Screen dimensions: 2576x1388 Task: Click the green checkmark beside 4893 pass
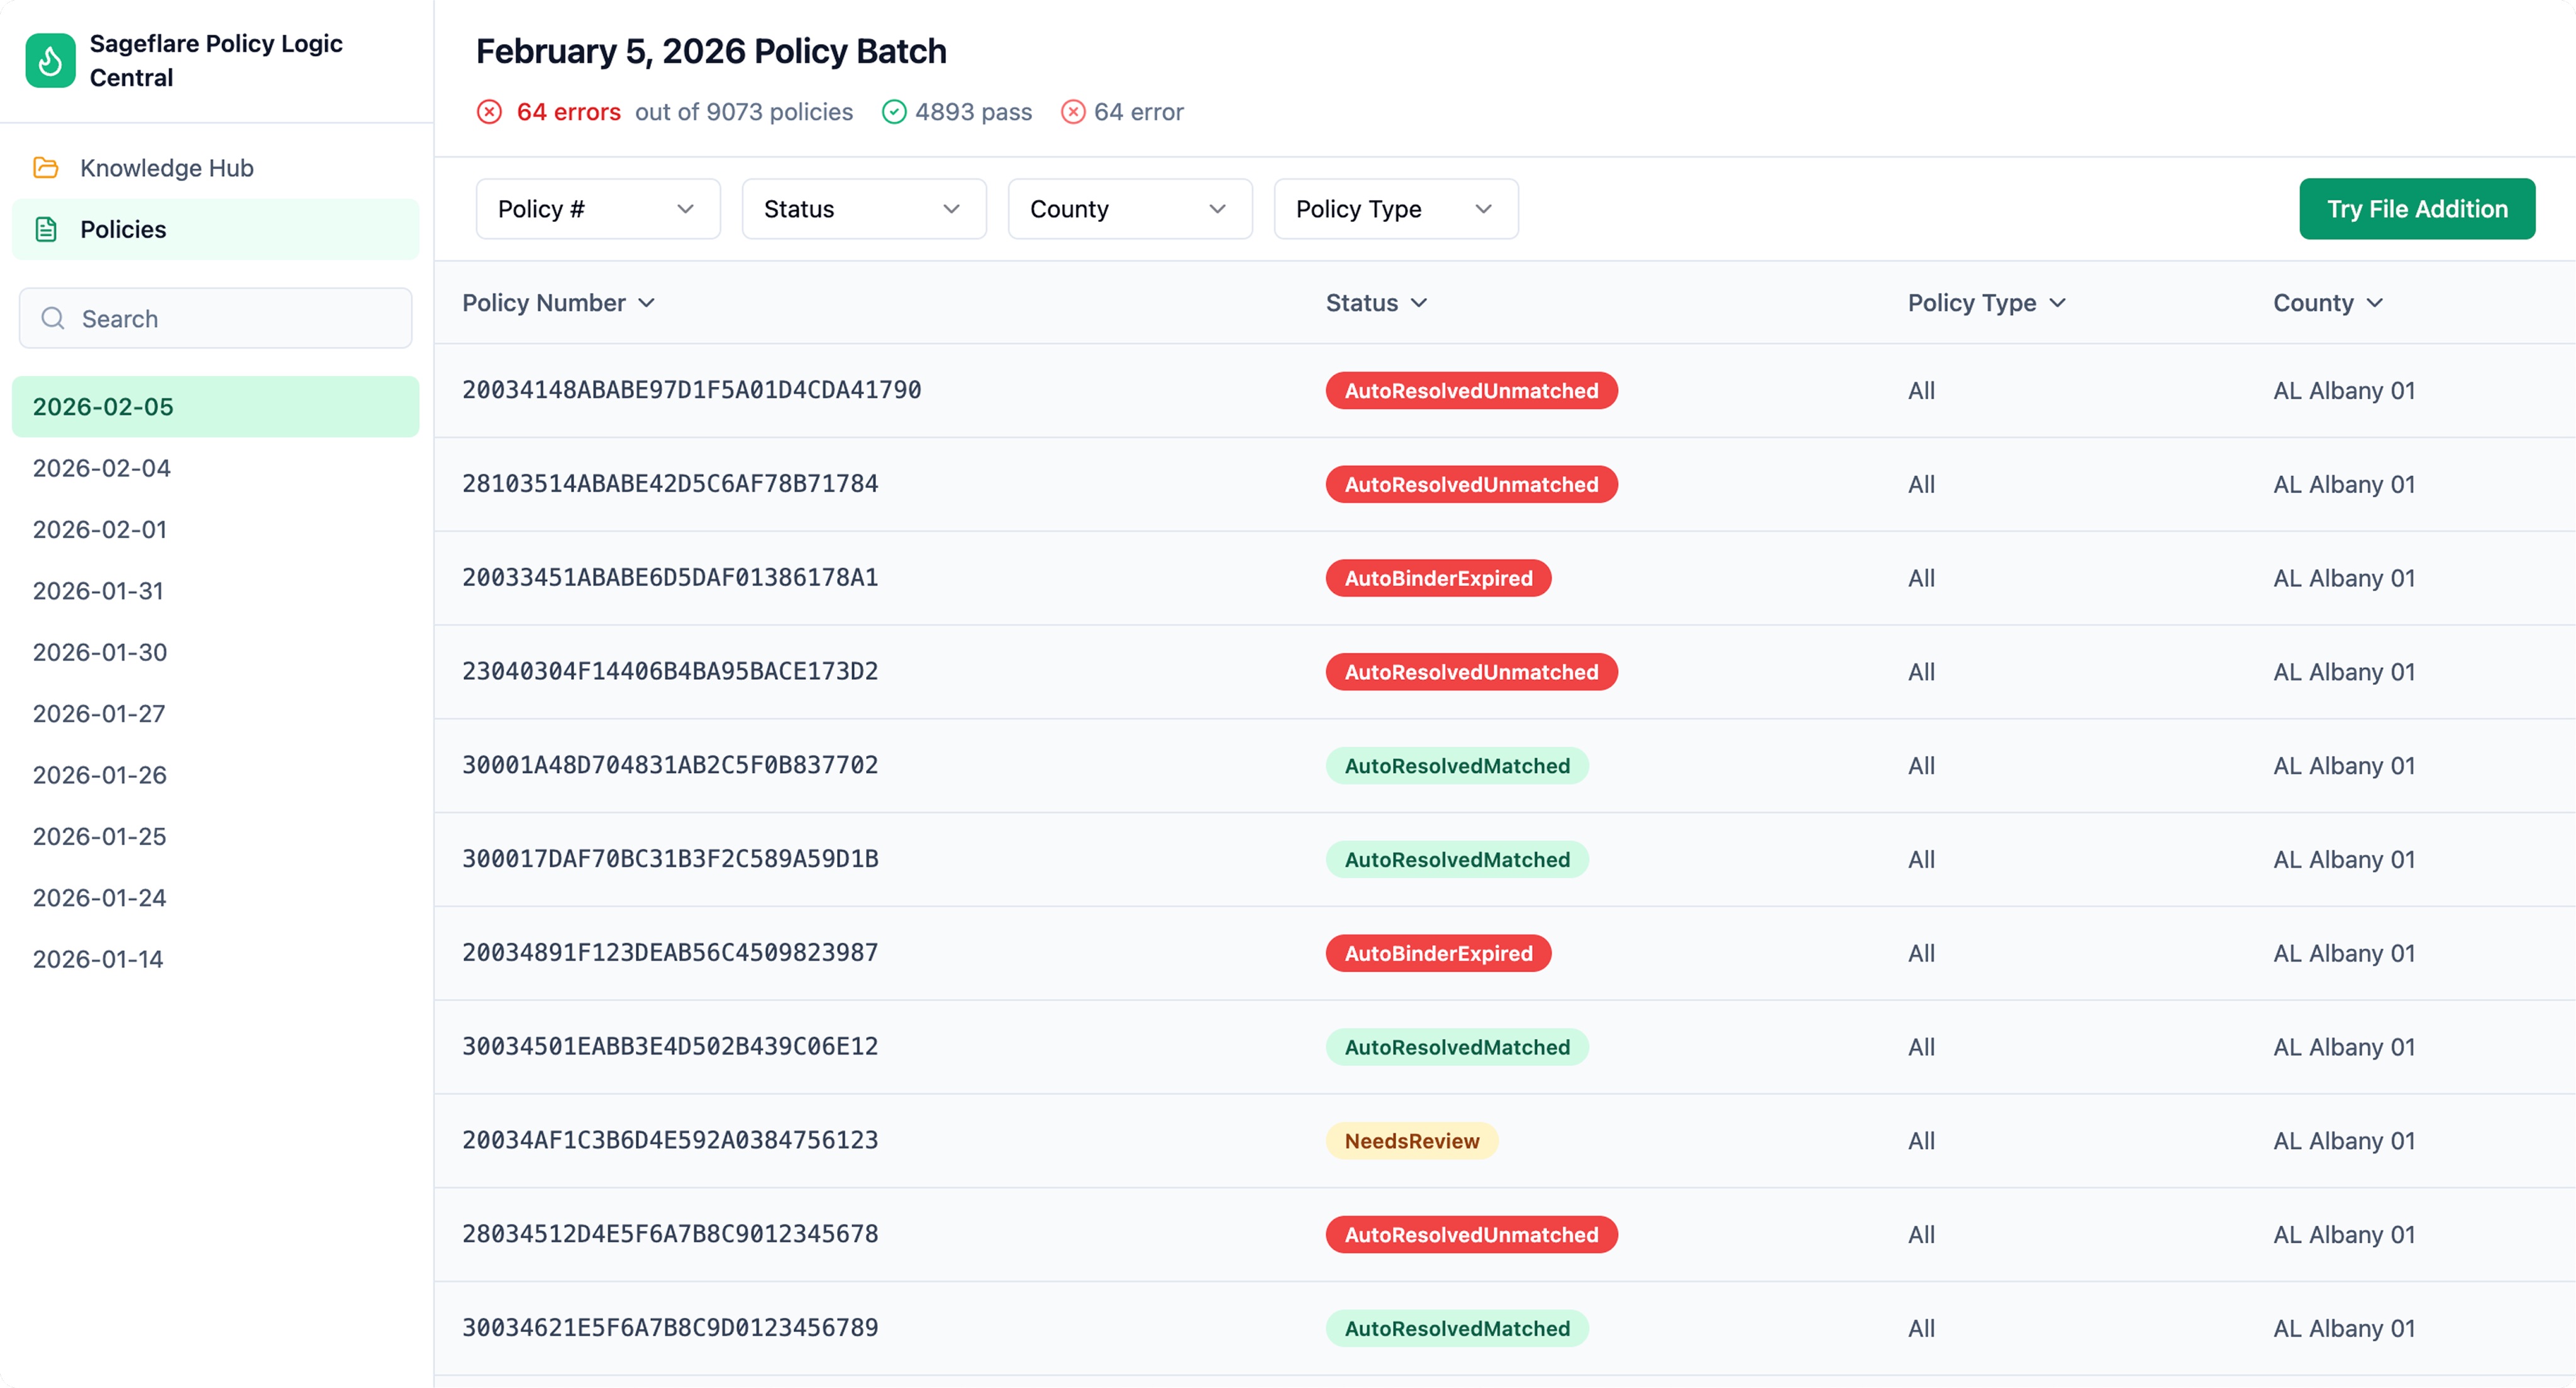[894, 112]
